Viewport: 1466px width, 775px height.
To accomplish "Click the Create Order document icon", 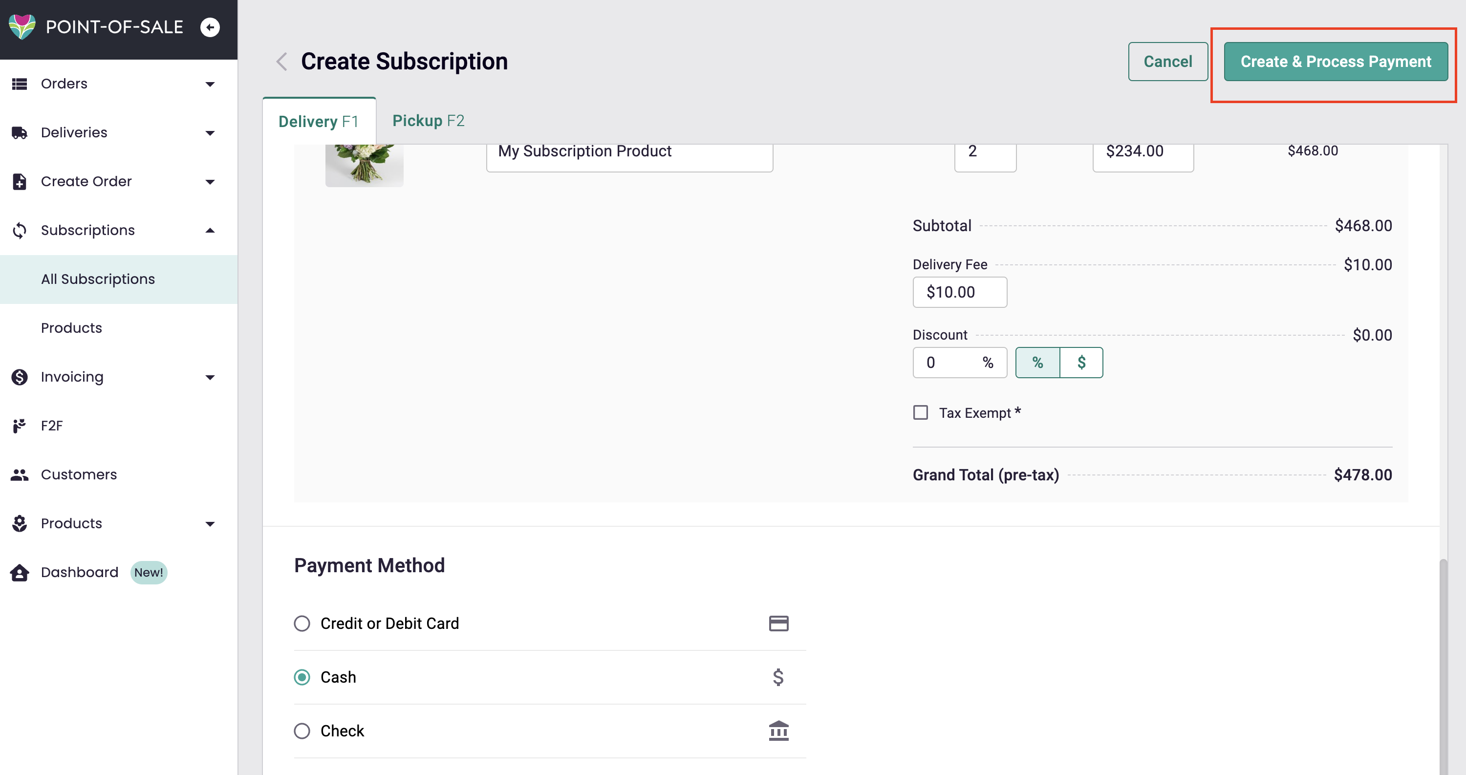I will (20, 181).
